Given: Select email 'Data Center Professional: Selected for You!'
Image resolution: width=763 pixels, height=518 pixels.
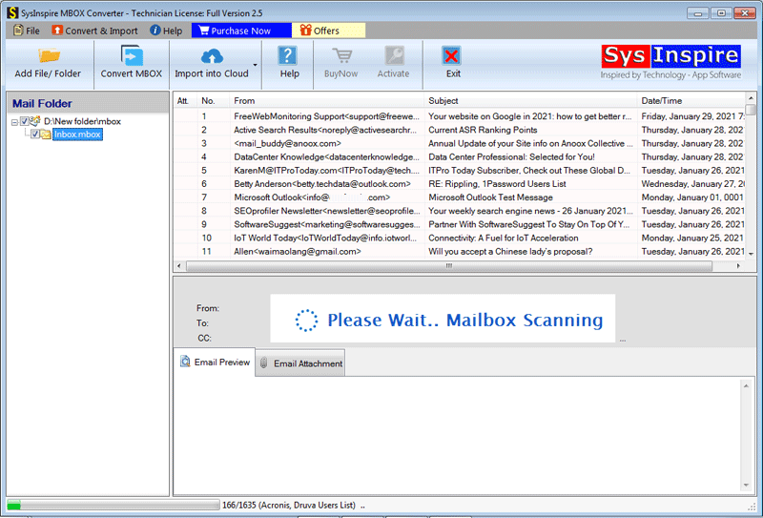Looking at the screenshot, I should tap(459, 156).
